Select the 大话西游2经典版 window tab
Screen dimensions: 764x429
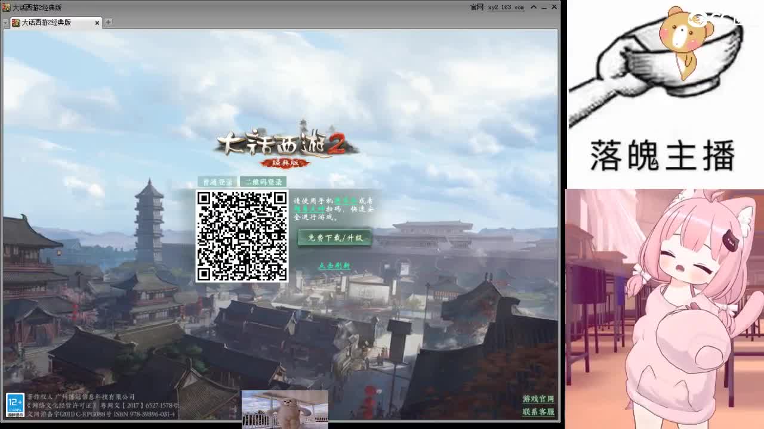[x=56, y=23]
